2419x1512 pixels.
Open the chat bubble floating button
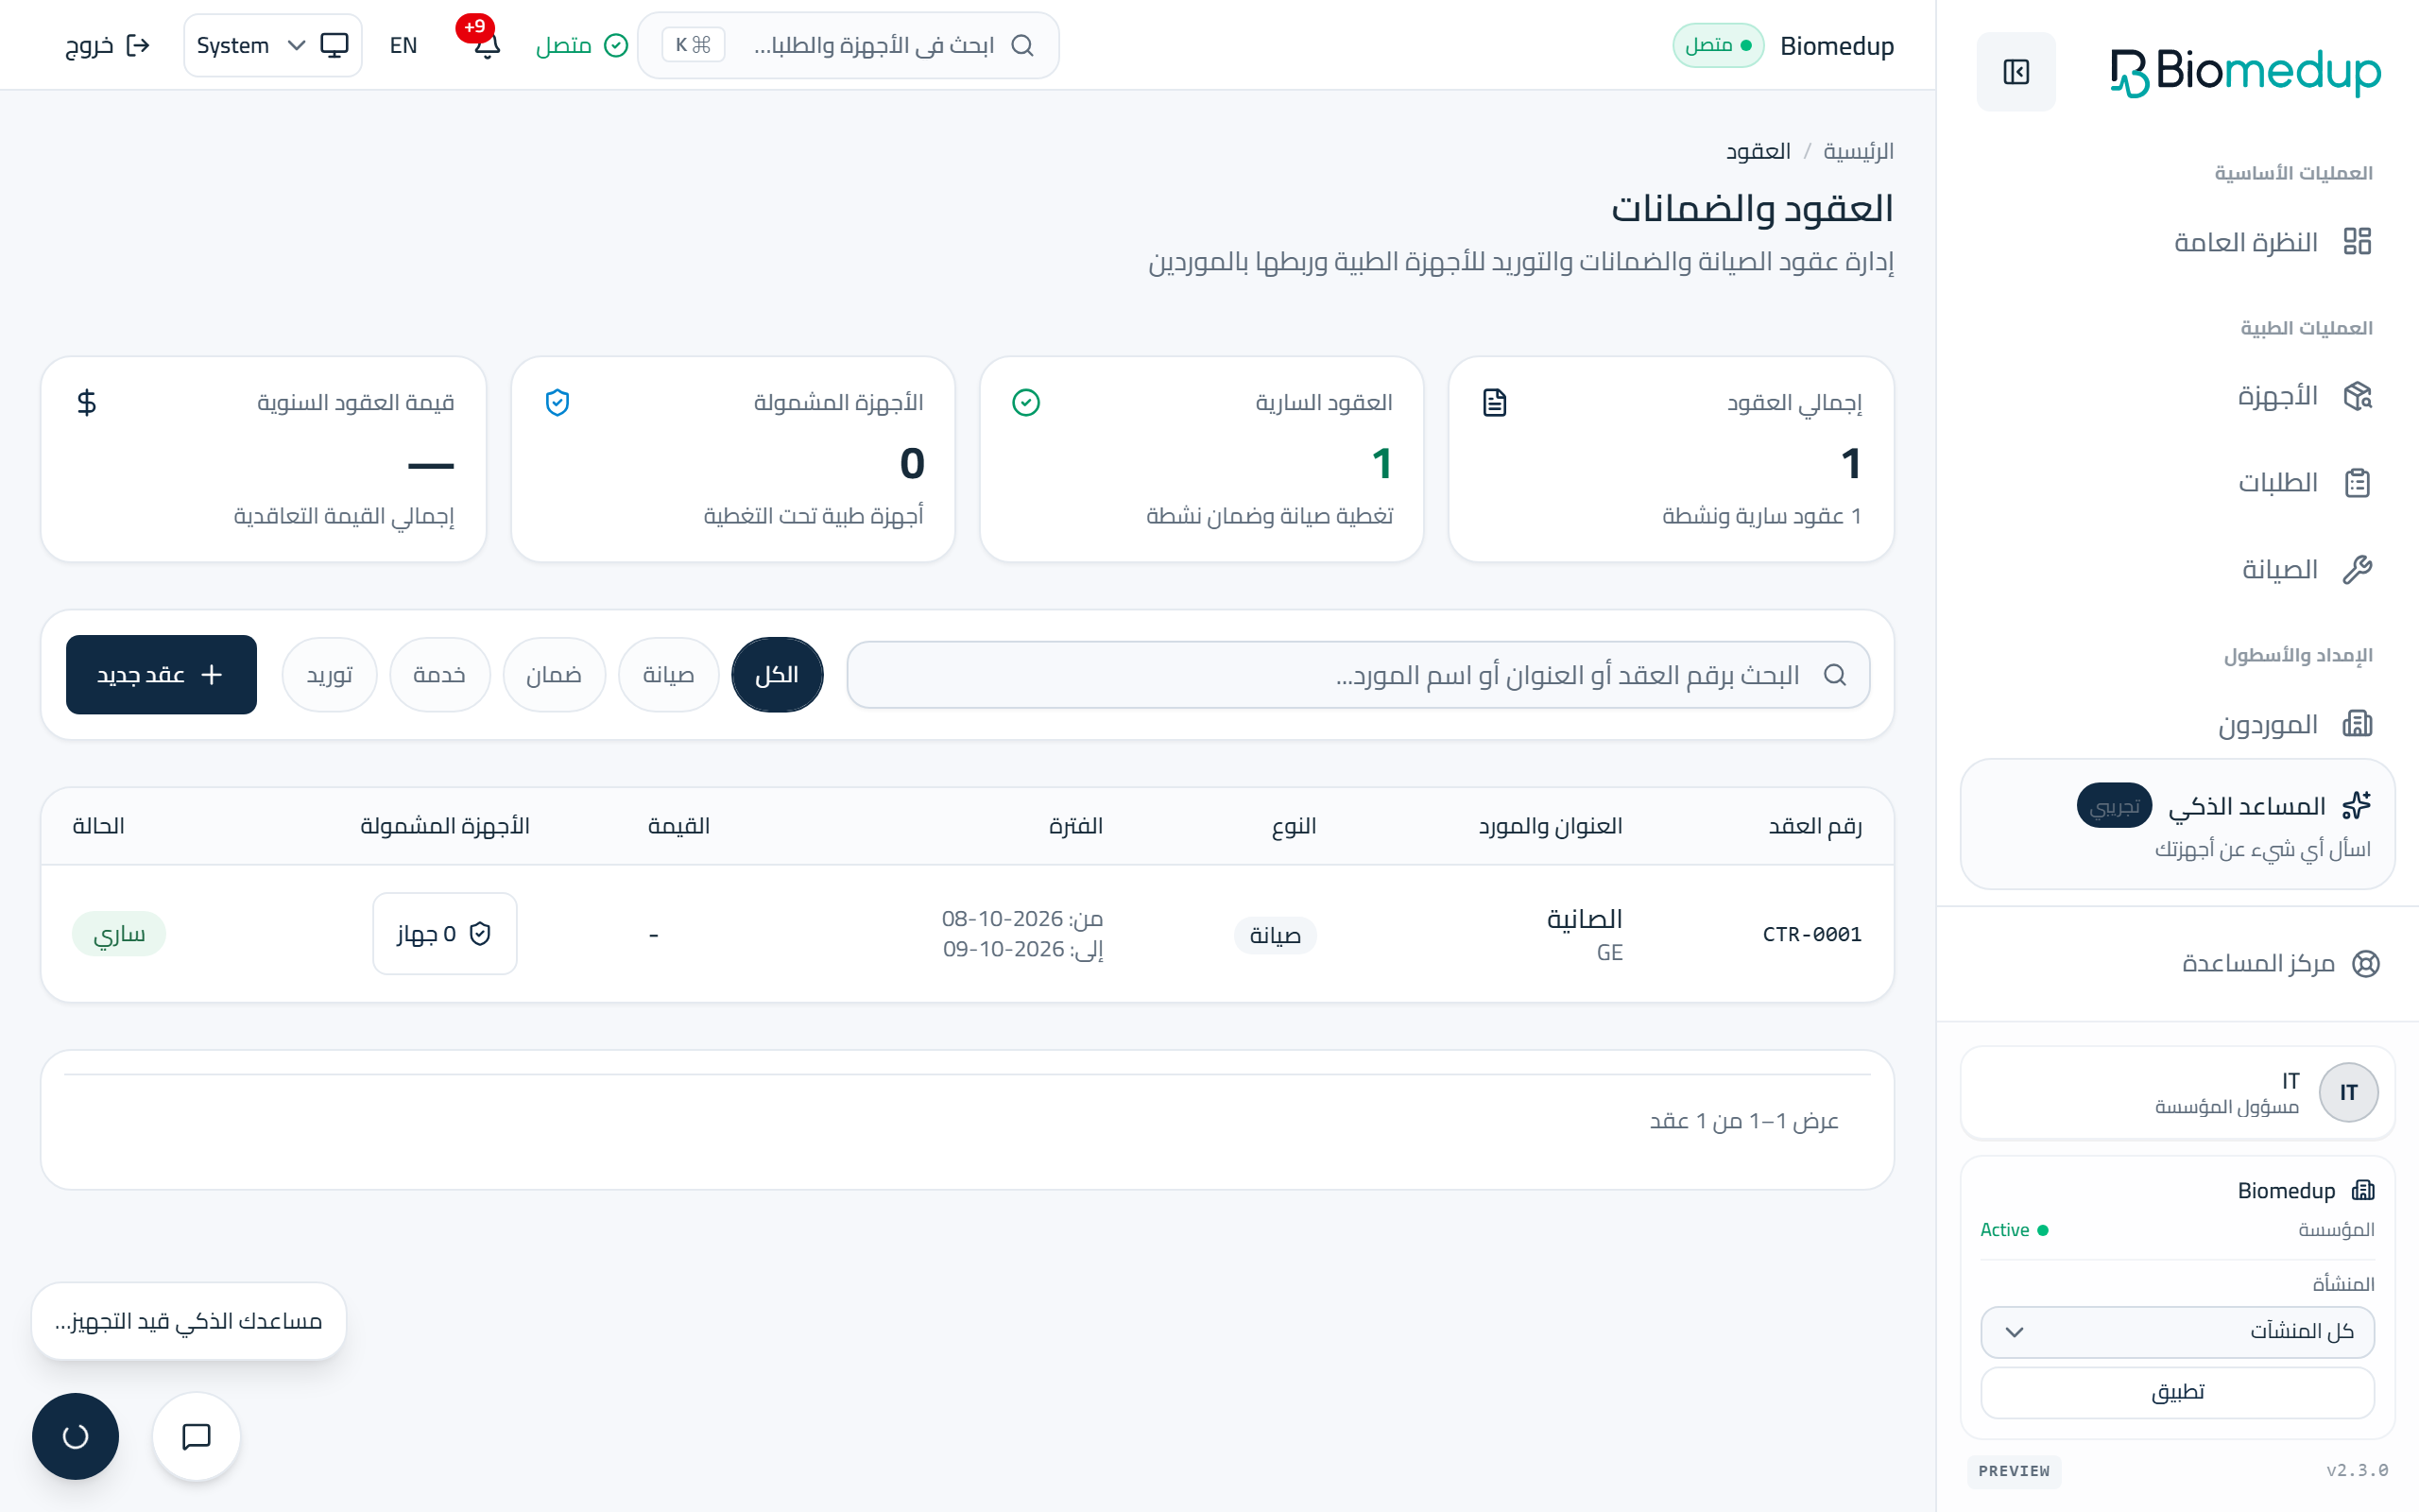pos(196,1436)
